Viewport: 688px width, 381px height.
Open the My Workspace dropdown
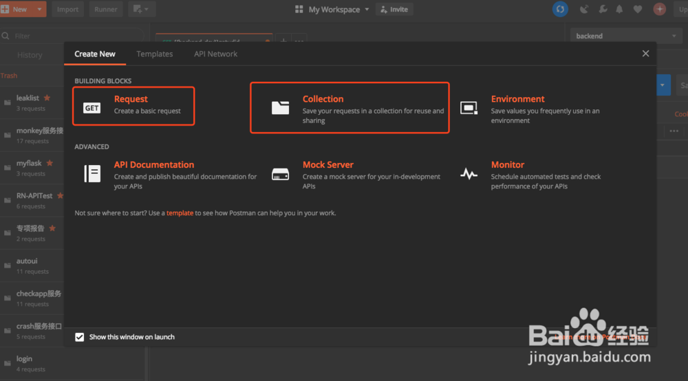tap(338, 9)
